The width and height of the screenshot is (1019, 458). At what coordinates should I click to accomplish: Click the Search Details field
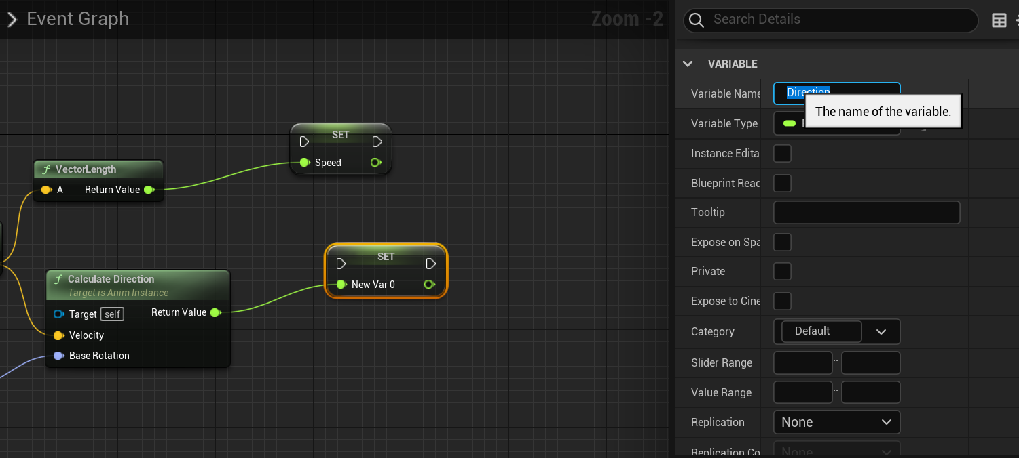830,20
